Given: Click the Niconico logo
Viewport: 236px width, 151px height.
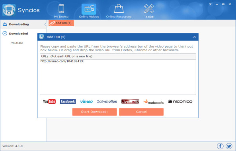Looking at the screenshot, I should [x=180, y=102].
